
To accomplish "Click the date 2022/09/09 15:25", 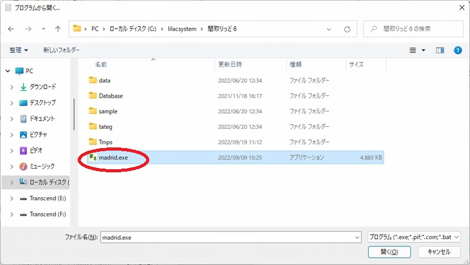I will click(240, 157).
